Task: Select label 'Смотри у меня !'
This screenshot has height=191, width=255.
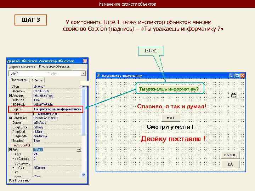Action: coord(170,127)
